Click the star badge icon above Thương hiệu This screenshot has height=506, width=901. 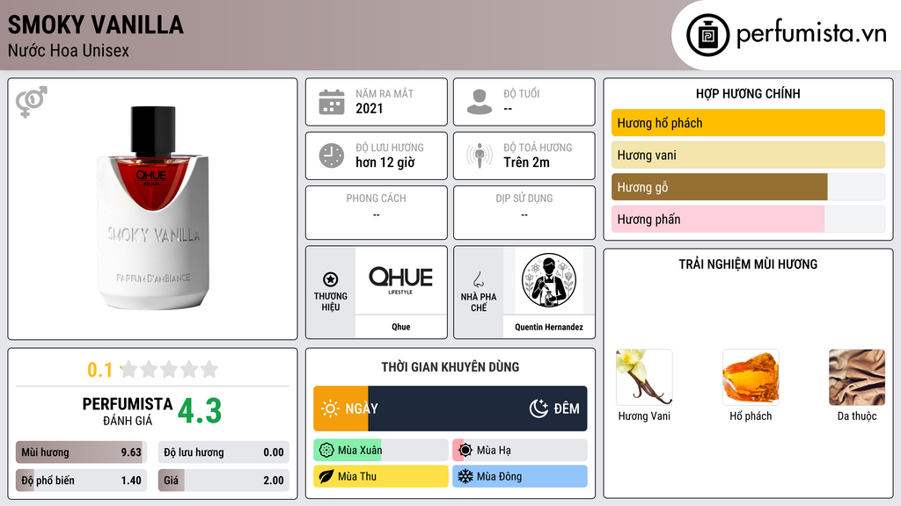[331, 279]
